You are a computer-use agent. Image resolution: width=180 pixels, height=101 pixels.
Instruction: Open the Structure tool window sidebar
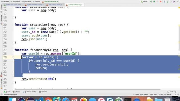pos(1,20)
